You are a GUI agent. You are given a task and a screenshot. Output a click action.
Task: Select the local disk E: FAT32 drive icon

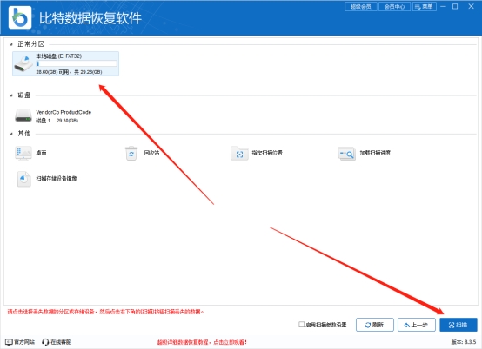[x=23, y=63]
